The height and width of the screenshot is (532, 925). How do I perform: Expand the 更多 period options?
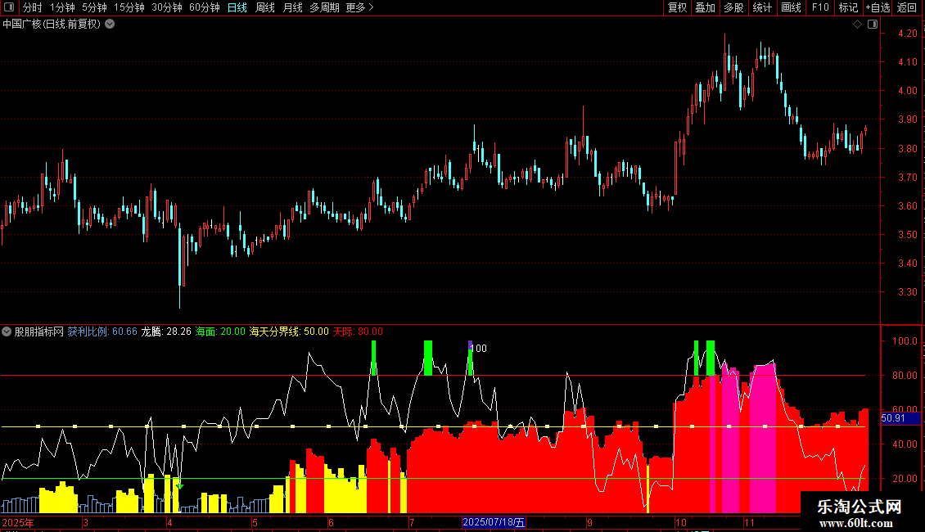[x=359, y=7]
